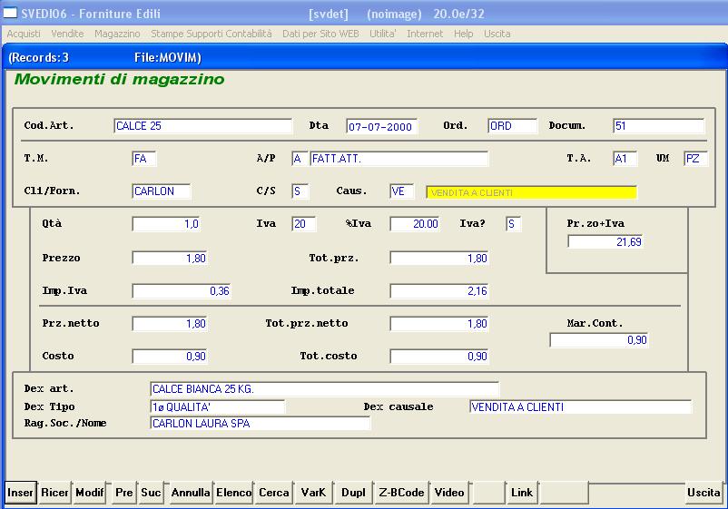Click the Iva code field containing 20
The width and height of the screenshot is (728, 509).
click(x=304, y=224)
